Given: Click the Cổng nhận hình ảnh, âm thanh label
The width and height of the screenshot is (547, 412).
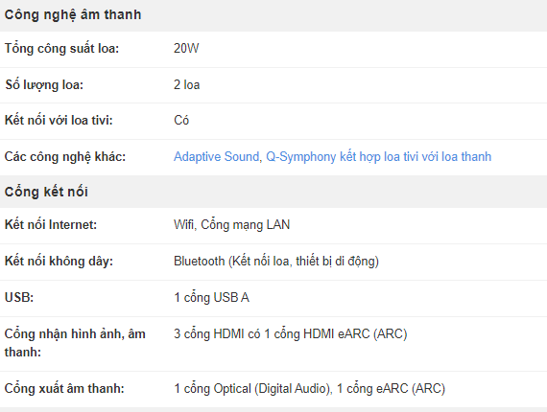Looking at the screenshot, I should click(x=75, y=343).
